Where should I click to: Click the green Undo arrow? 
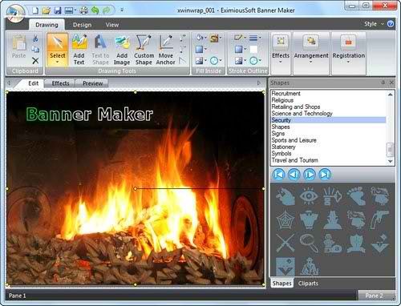[95, 10]
